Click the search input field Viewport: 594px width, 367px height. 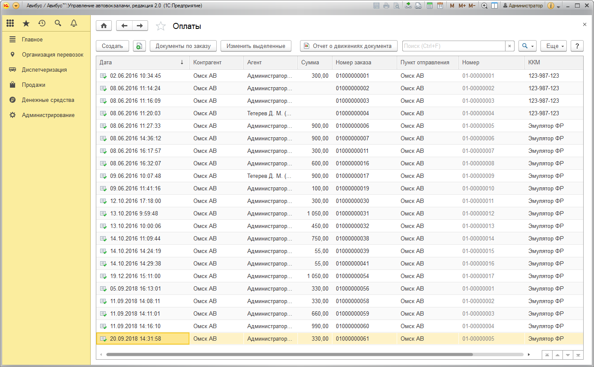coord(453,46)
